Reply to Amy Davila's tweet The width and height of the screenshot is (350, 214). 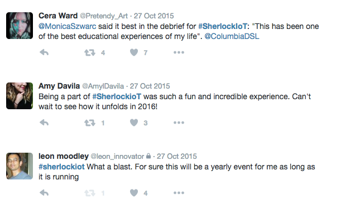click(x=44, y=123)
